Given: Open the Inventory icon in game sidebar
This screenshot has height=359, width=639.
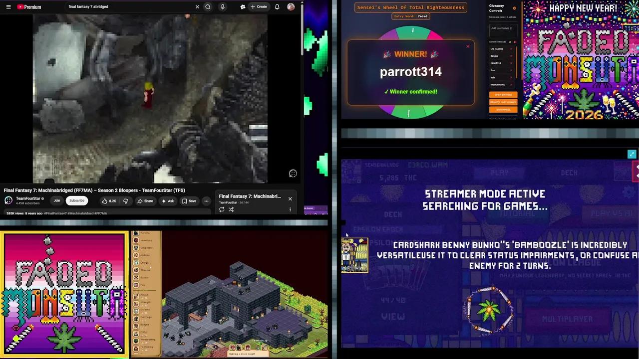Looking at the screenshot, I should pyautogui.click(x=136, y=240).
